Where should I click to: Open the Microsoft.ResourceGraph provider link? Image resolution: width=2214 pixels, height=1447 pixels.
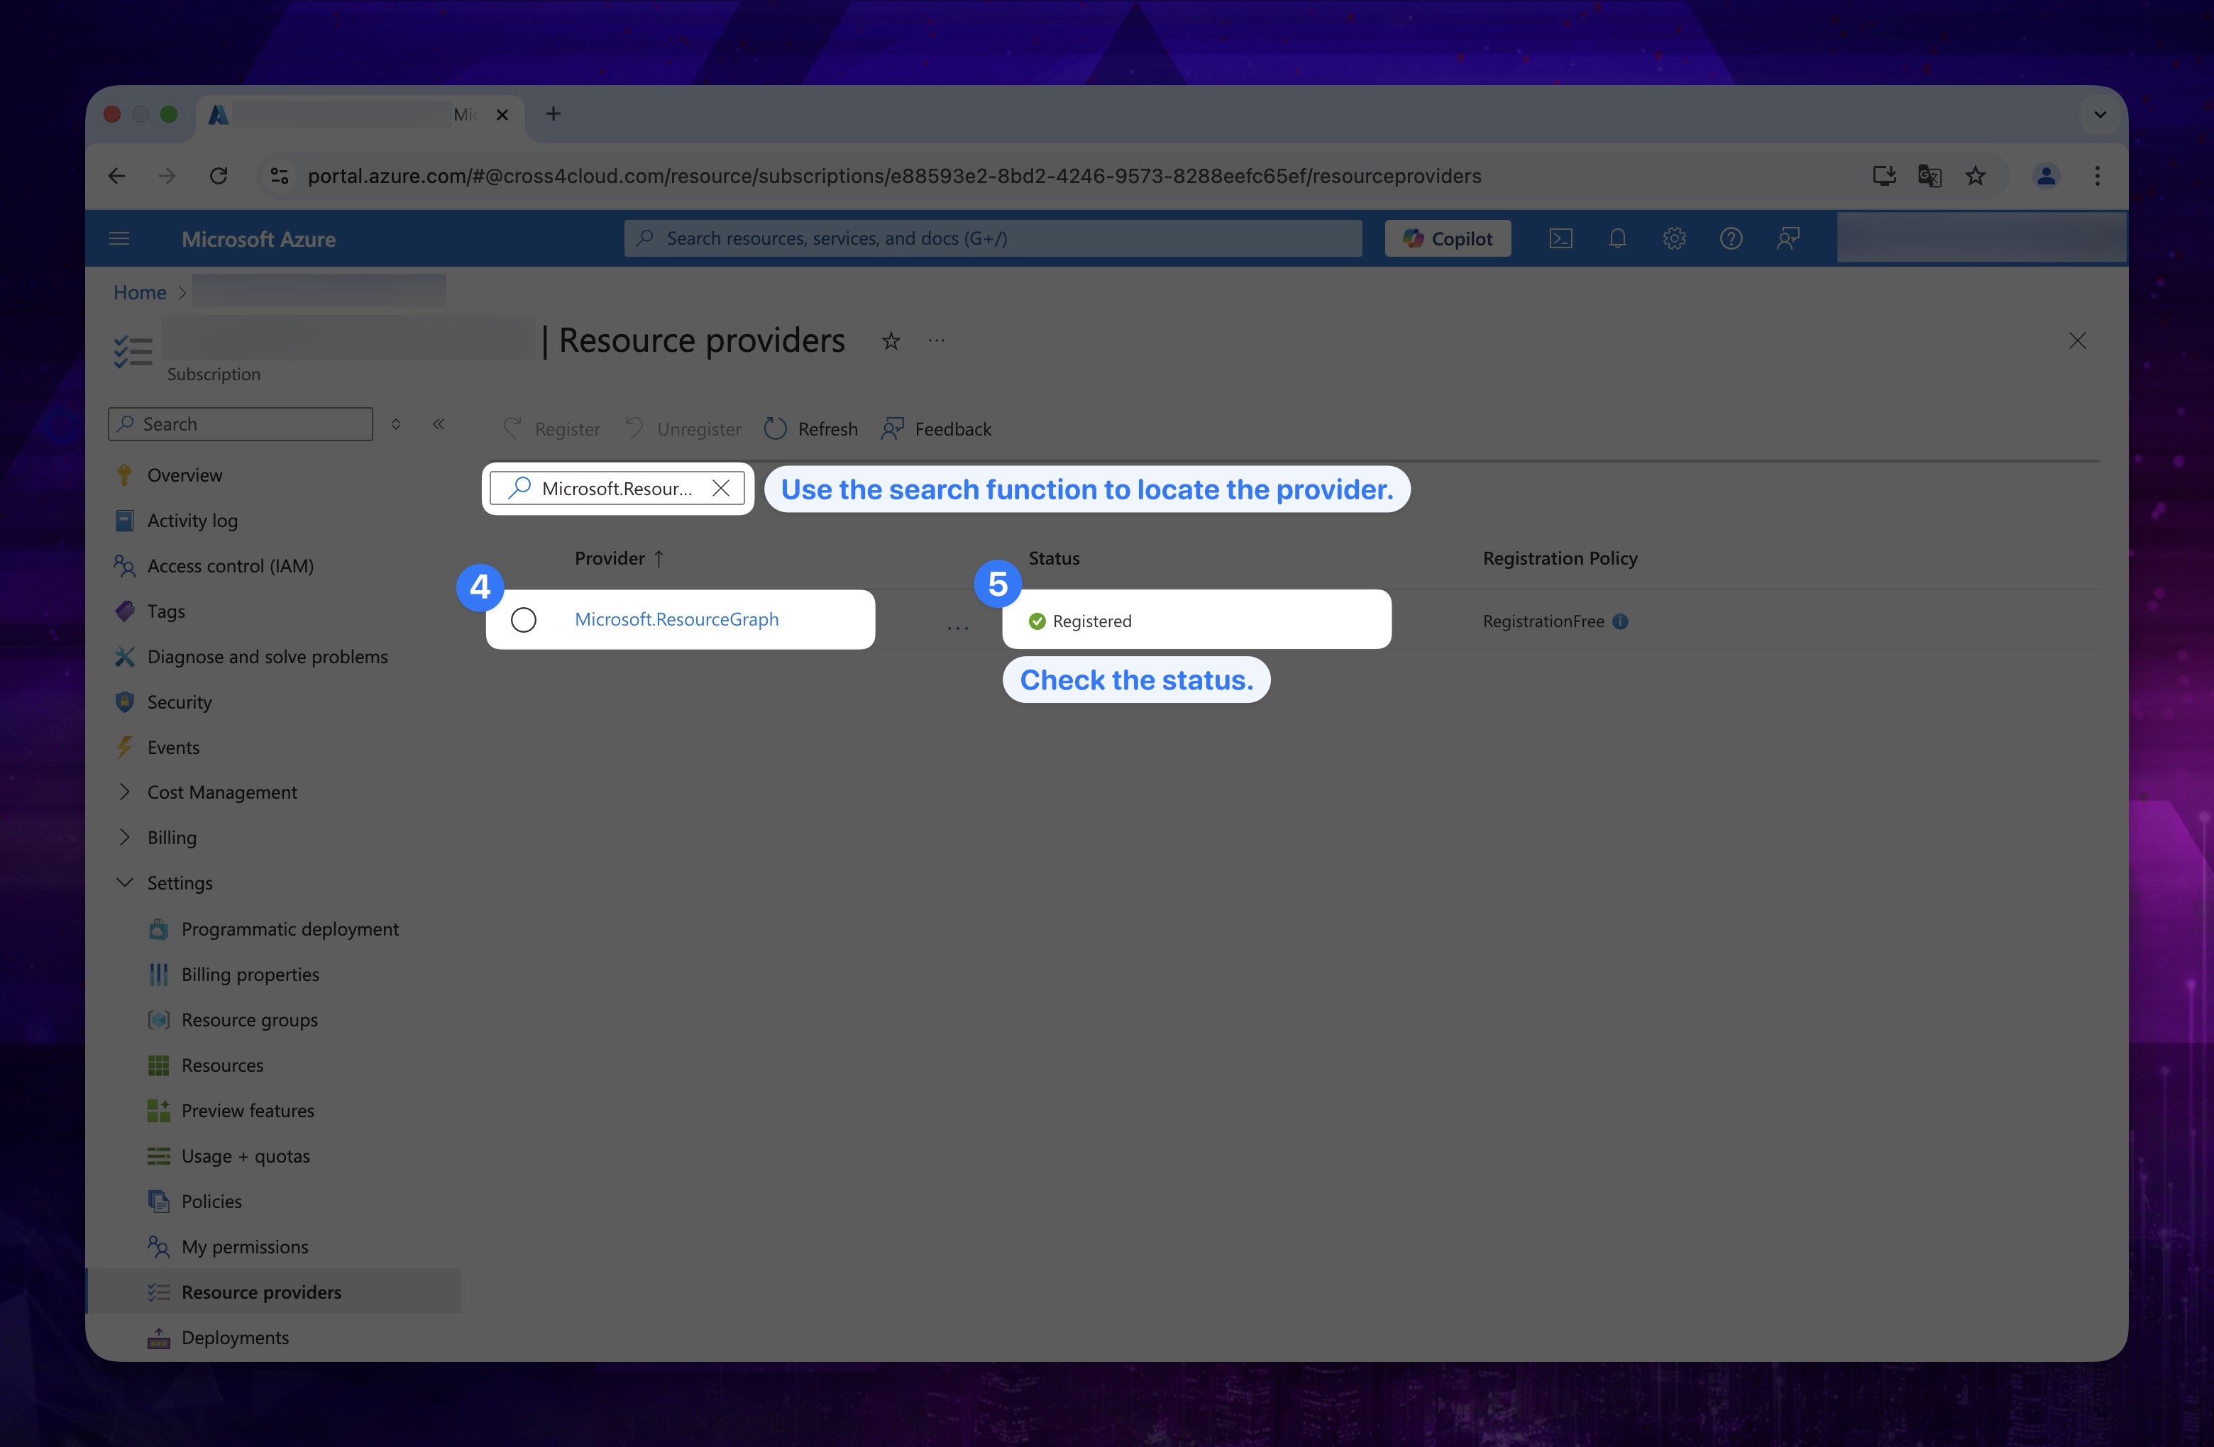tap(676, 619)
